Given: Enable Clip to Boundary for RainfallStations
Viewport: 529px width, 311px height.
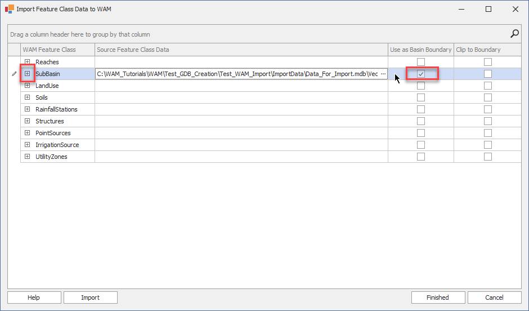Looking at the screenshot, I should pyautogui.click(x=488, y=109).
